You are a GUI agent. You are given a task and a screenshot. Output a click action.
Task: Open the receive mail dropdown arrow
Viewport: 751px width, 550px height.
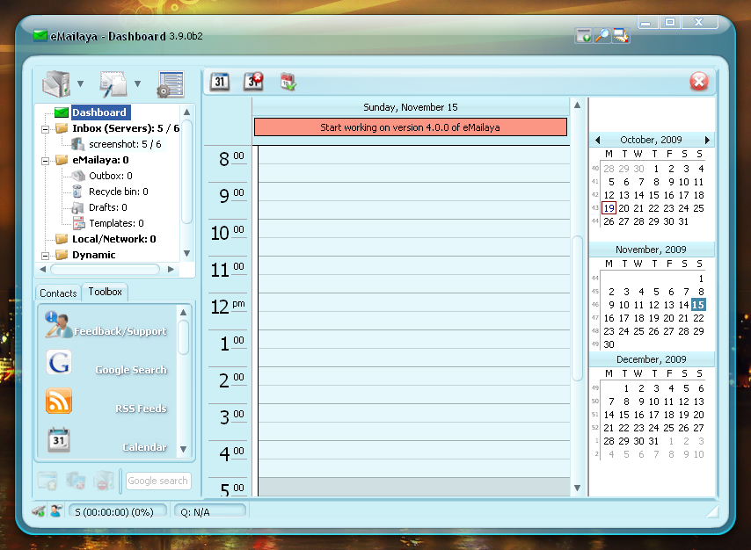tap(81, 83)
